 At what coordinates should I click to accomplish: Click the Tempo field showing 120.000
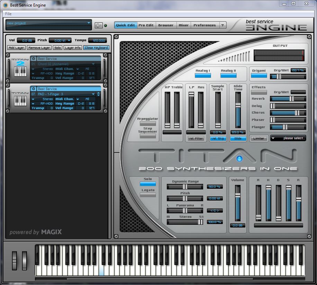pos(98,41)
